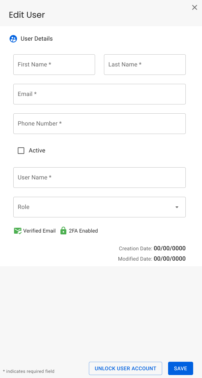Viewport: 202px width, 378px height.
Task: Click the First Name input field
Action: pos(54,65)
